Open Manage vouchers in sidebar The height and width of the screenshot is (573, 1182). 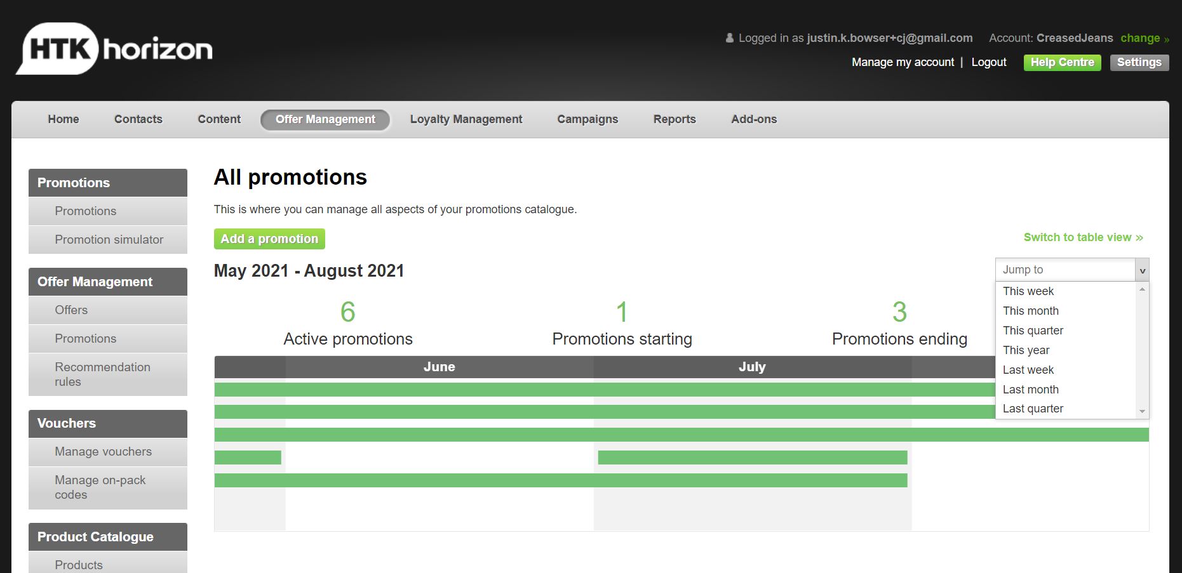click(x=108, y=452)
